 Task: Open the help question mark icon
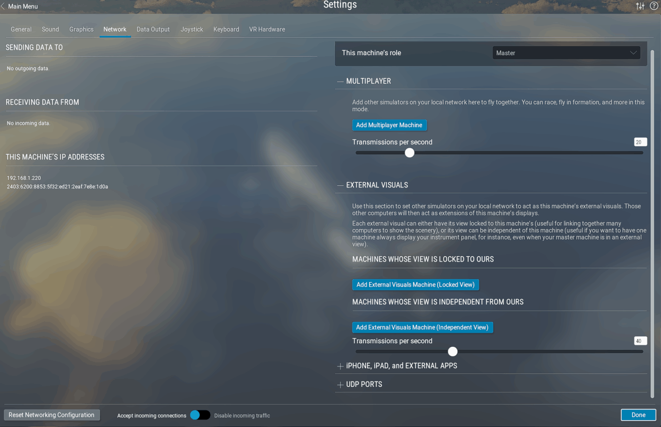[654, 6]
